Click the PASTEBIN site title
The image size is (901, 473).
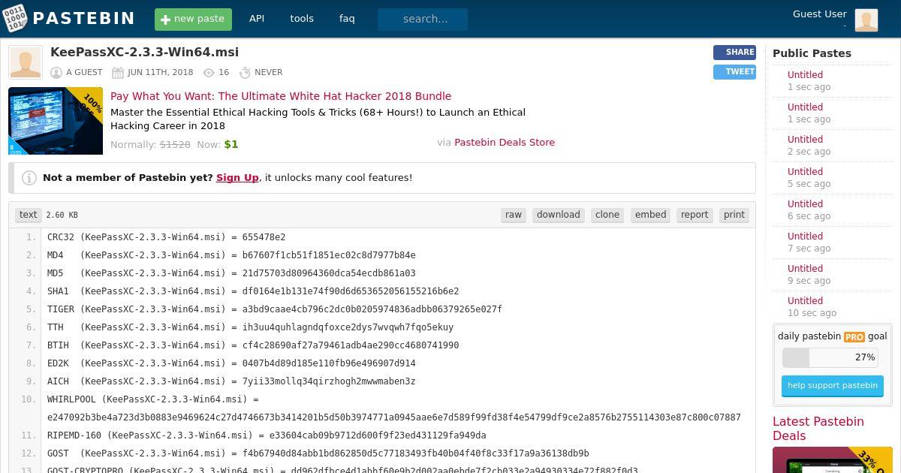[84, 19]
